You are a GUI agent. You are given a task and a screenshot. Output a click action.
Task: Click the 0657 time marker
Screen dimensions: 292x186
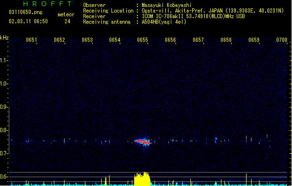click(x=198, y=40)
